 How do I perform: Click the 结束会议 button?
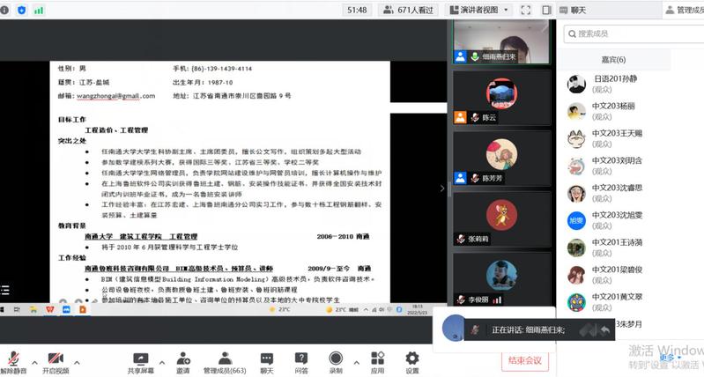tap(525, 360)
